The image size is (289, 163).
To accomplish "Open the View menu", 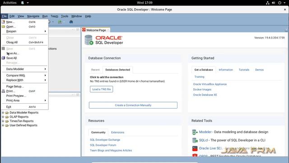I will tap(21, 16).
